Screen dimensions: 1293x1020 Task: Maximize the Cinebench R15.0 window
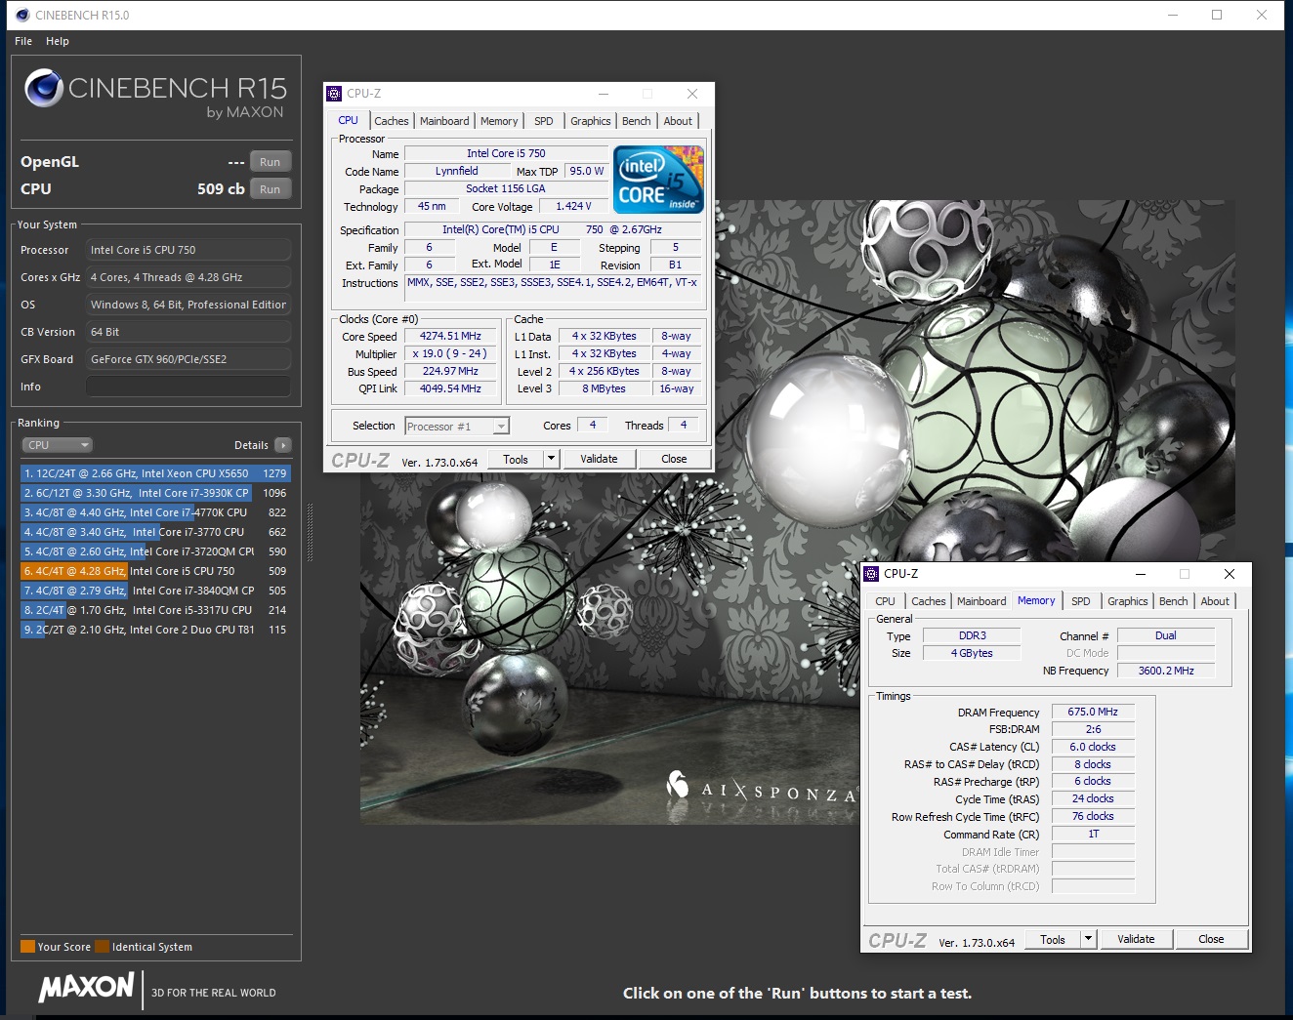[x=1217, y=15]
